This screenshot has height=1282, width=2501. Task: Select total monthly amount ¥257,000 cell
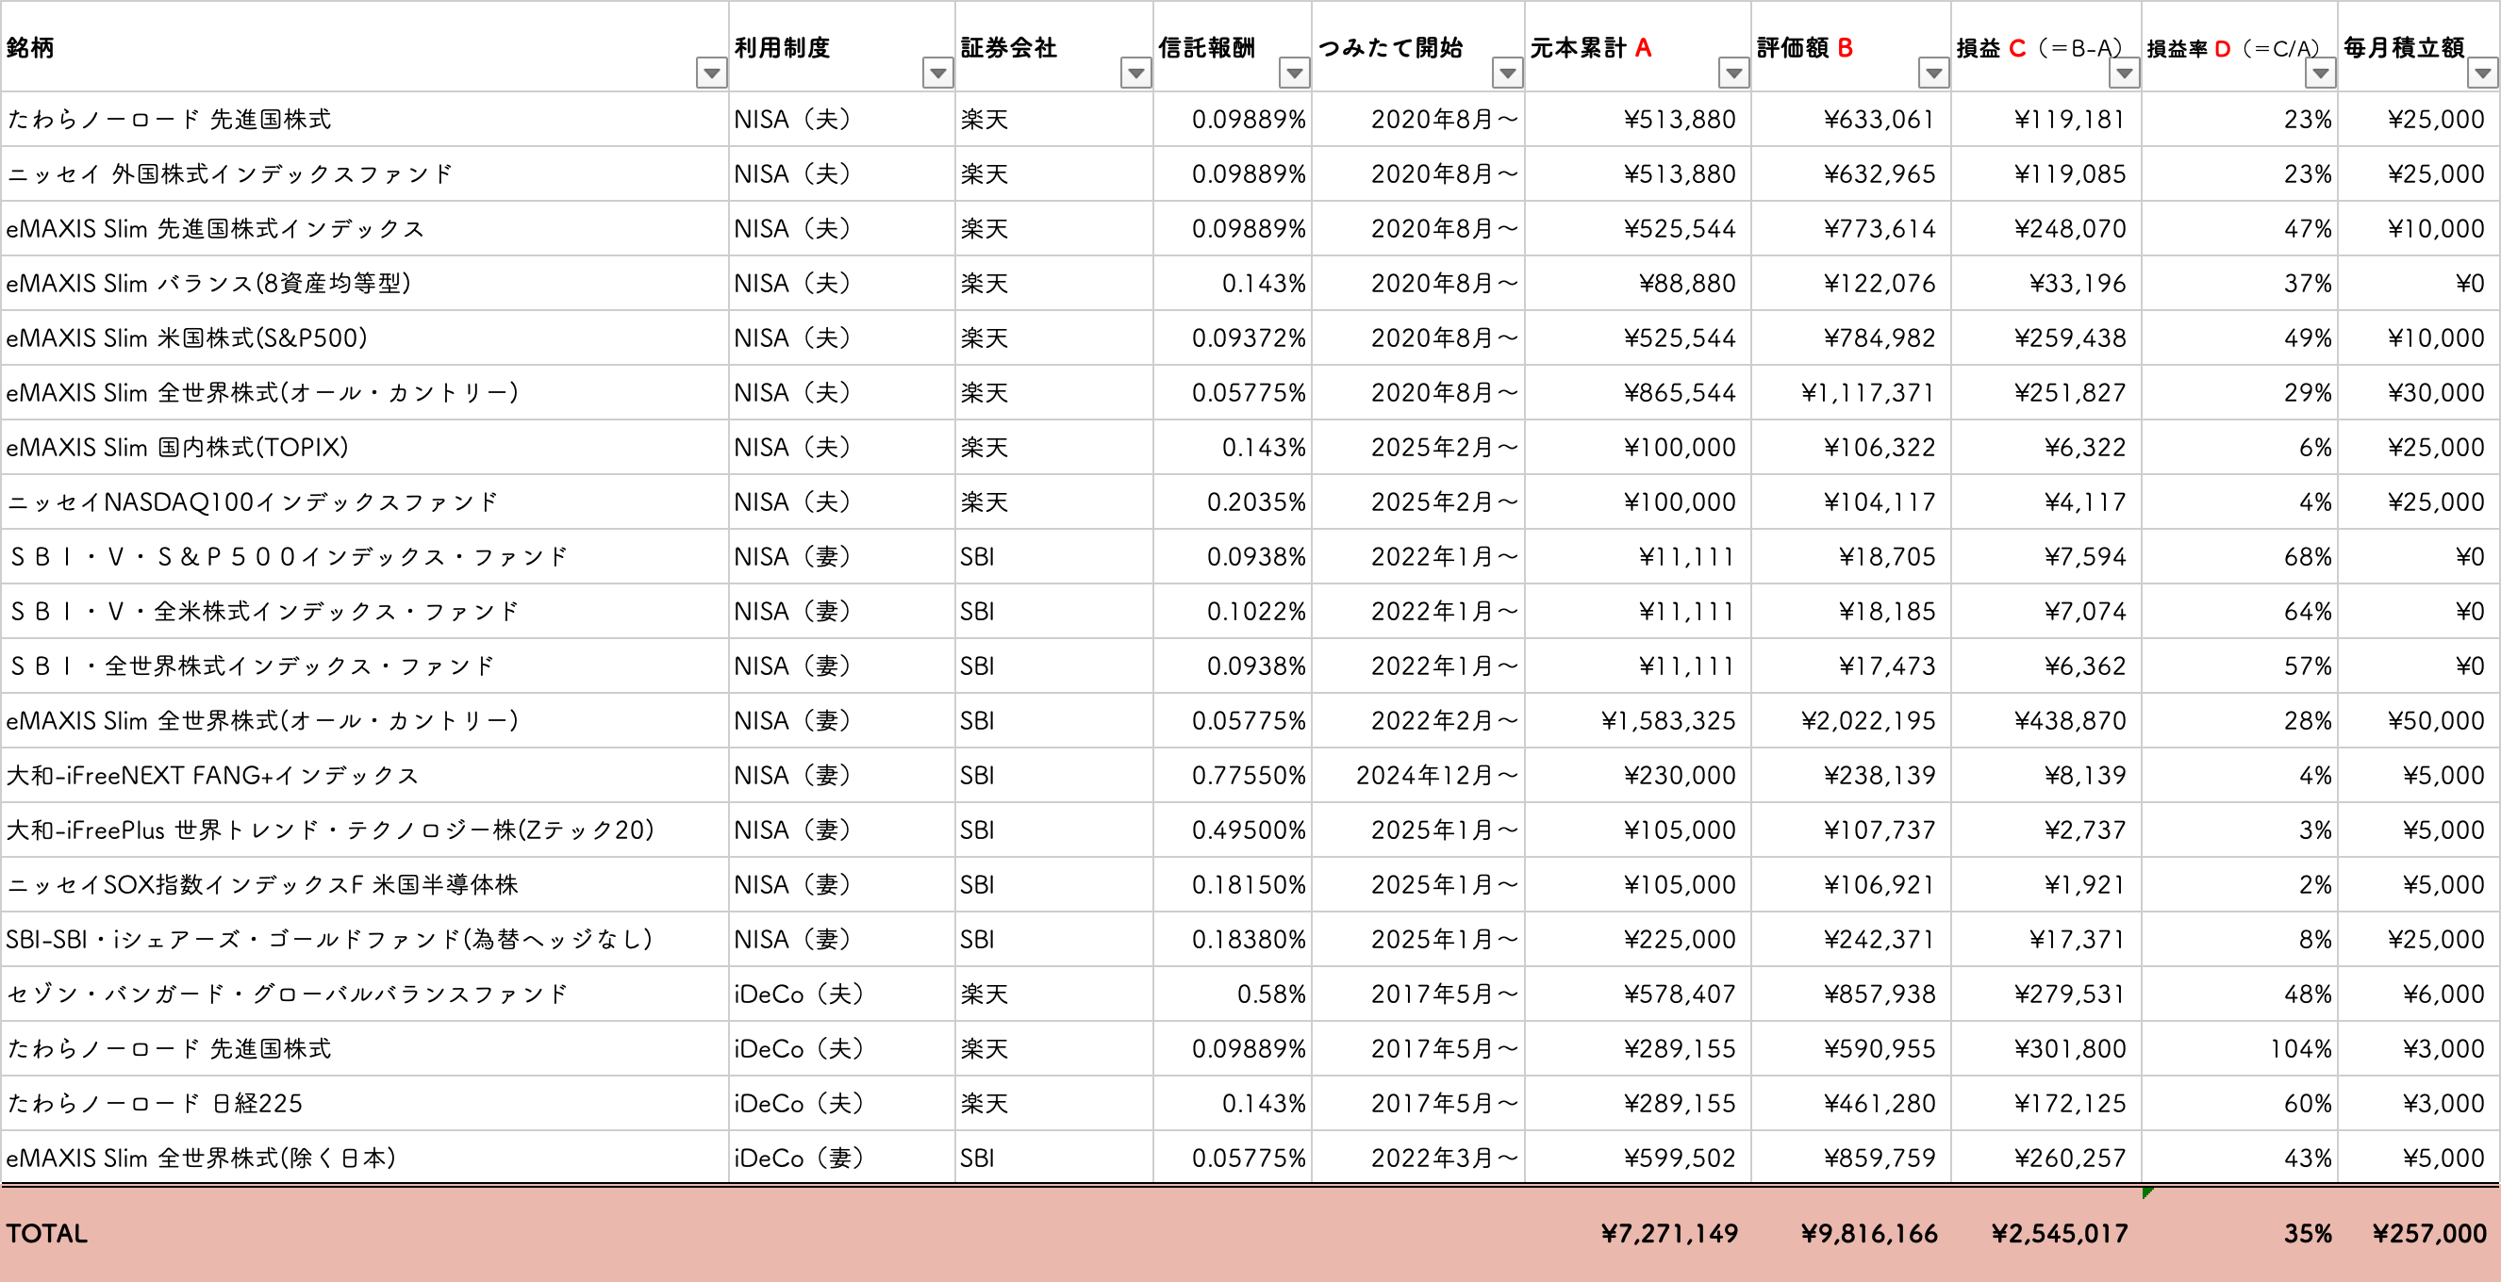tap(2418, 1234)
